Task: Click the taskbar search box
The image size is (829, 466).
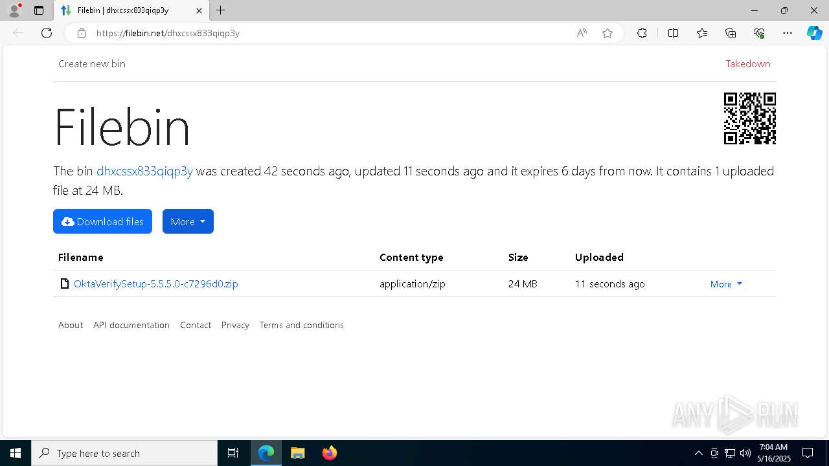Action: click(x=124, y=453)
